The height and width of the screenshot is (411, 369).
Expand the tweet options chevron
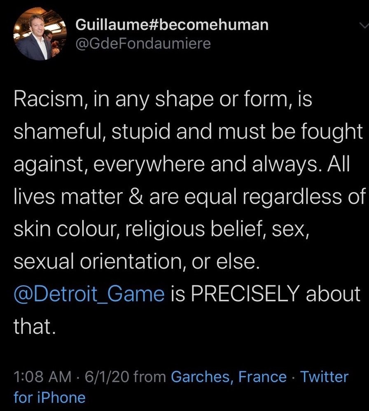[x=364, y=25]
